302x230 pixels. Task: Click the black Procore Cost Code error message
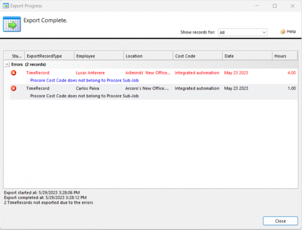(x=84, y=96)
